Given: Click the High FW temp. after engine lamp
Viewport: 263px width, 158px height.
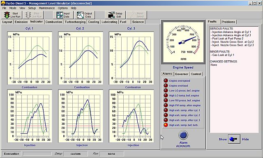Looking at the screenshot, I should click(166, 105).
